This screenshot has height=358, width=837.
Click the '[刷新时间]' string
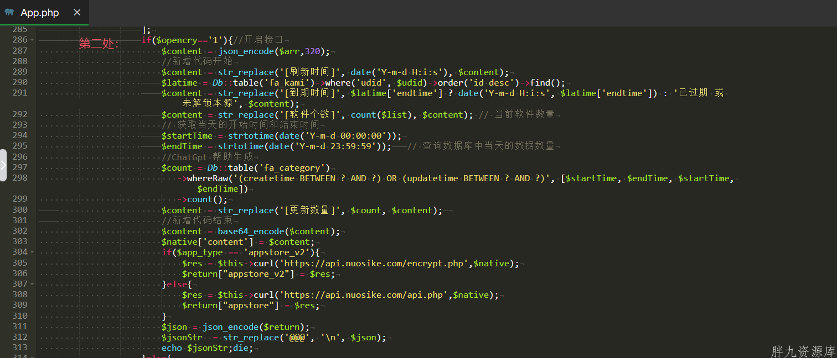pos(309,72)
